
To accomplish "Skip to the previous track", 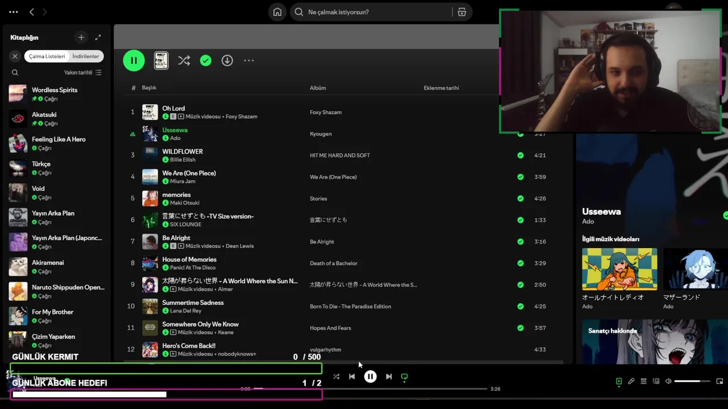I will click(x=352, y=377).
